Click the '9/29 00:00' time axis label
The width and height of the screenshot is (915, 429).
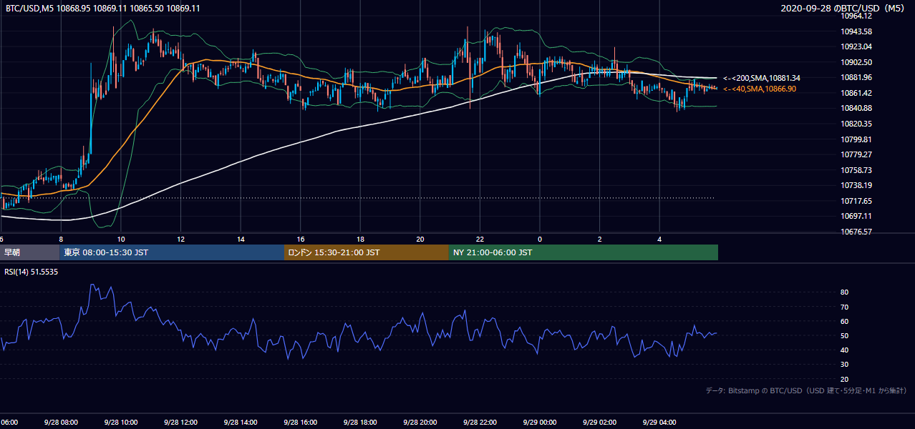[x=539, y=423]
